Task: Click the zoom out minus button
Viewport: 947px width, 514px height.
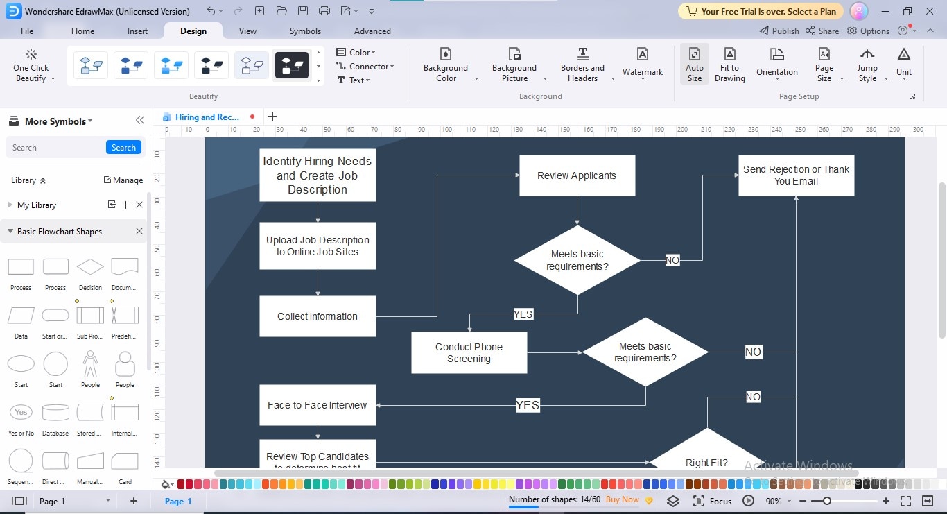Action: [x=803, y=501]
